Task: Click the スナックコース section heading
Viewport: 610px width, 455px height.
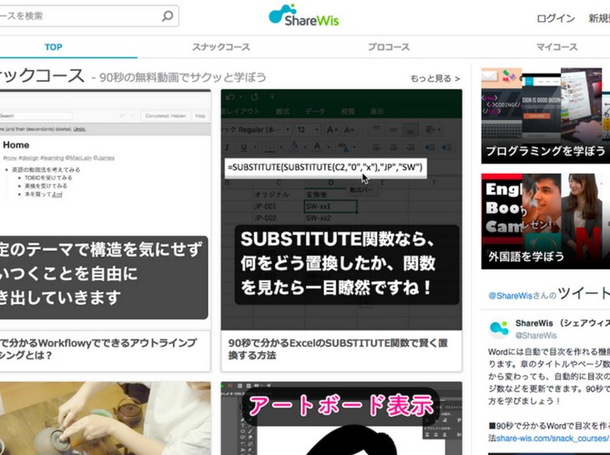Action: [x=42, y=76]
